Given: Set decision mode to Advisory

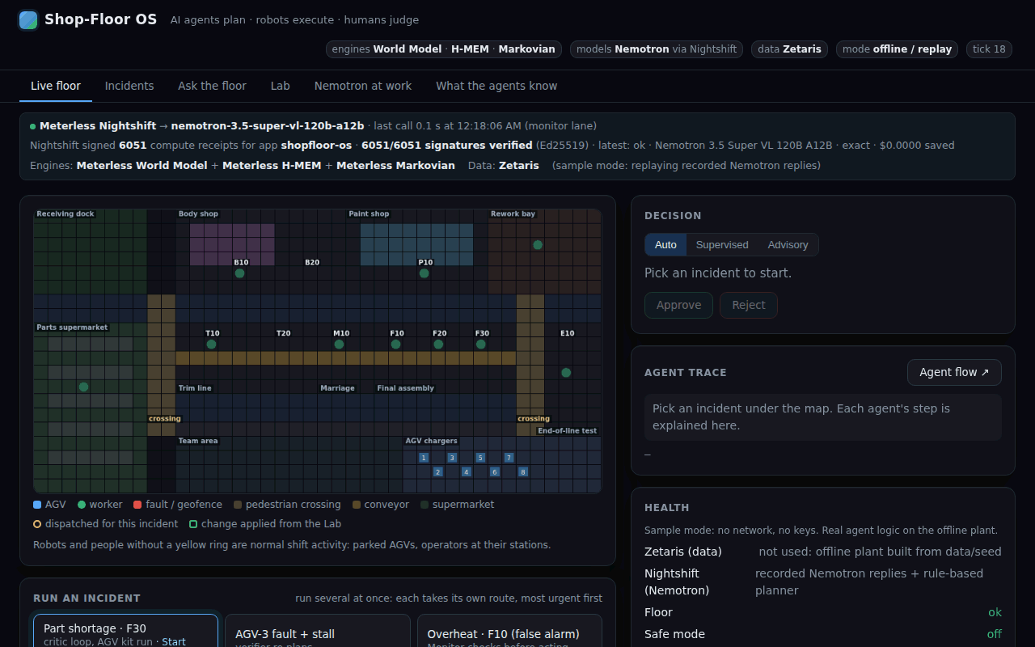Looking at the screenshot, I should point(788,245).
